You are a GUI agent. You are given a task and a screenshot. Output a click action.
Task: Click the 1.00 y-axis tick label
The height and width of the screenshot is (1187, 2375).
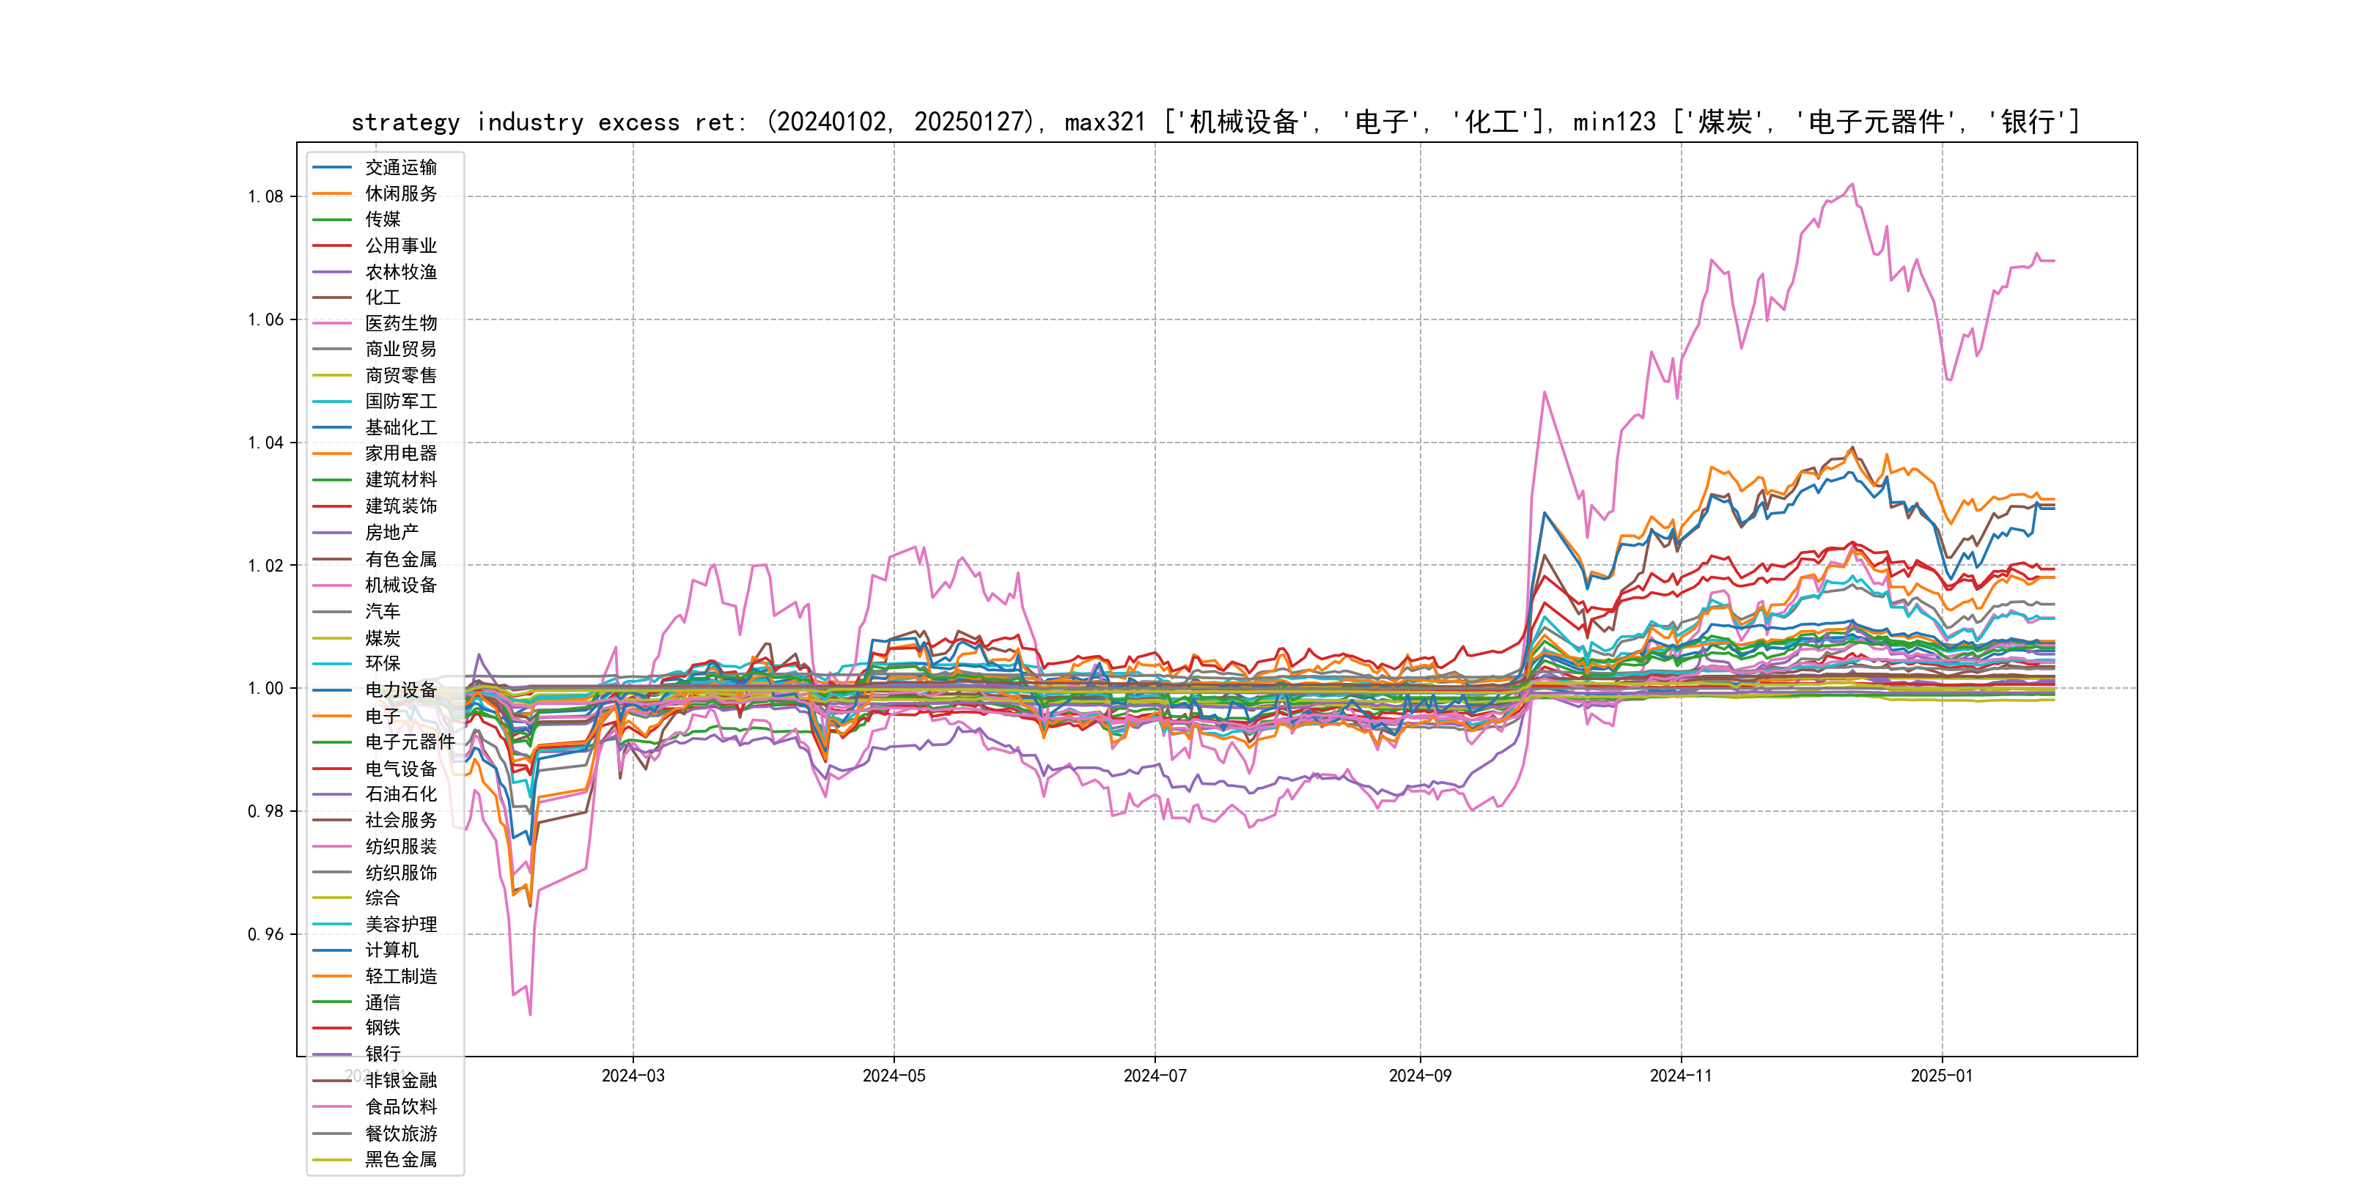pyautogui.click(x=265, y=689)
